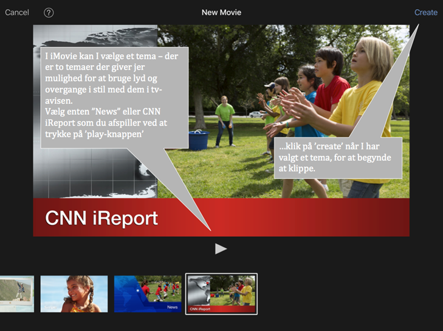This screenshot has width=443, height=331.
Task: Open the help question mark icon
Action: point(49,13)
